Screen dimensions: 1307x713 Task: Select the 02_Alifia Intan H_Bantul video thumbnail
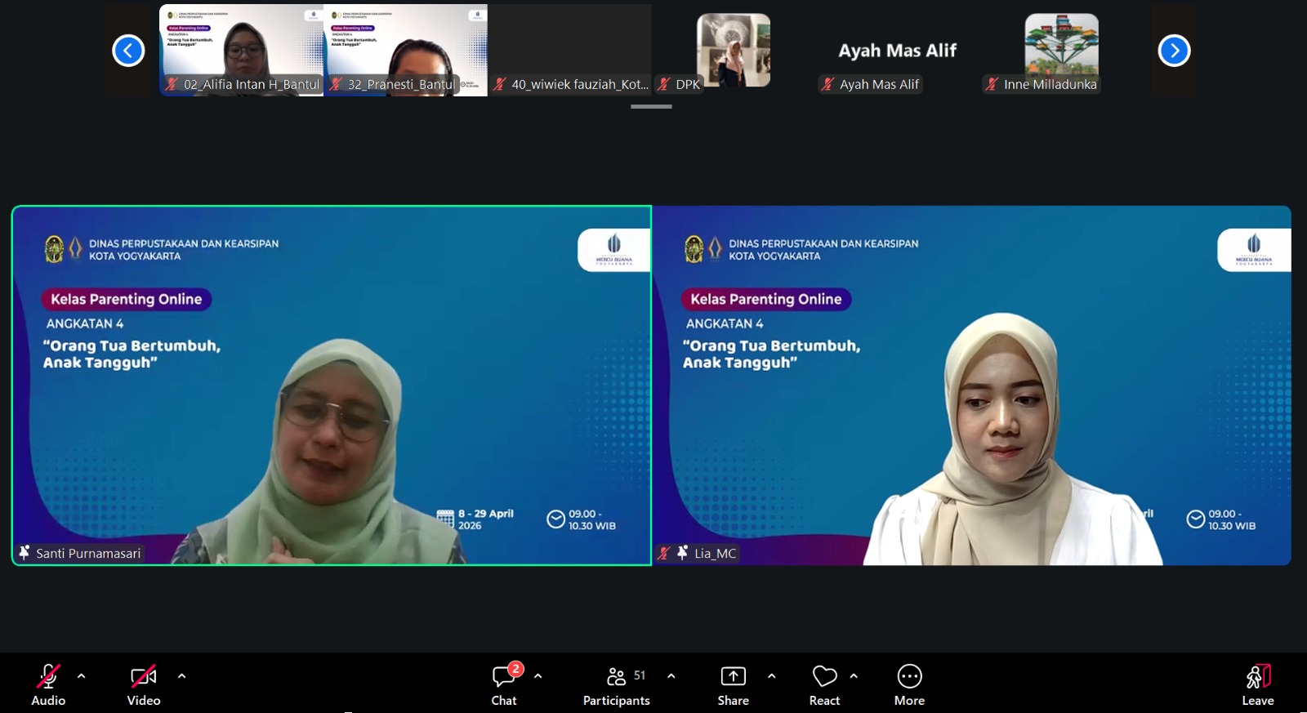[242, 50]
